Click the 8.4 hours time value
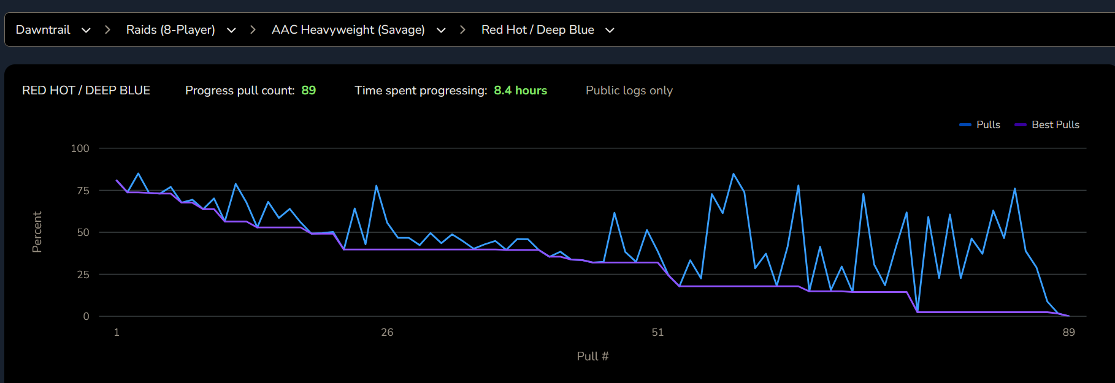 (x=520, y=90)
